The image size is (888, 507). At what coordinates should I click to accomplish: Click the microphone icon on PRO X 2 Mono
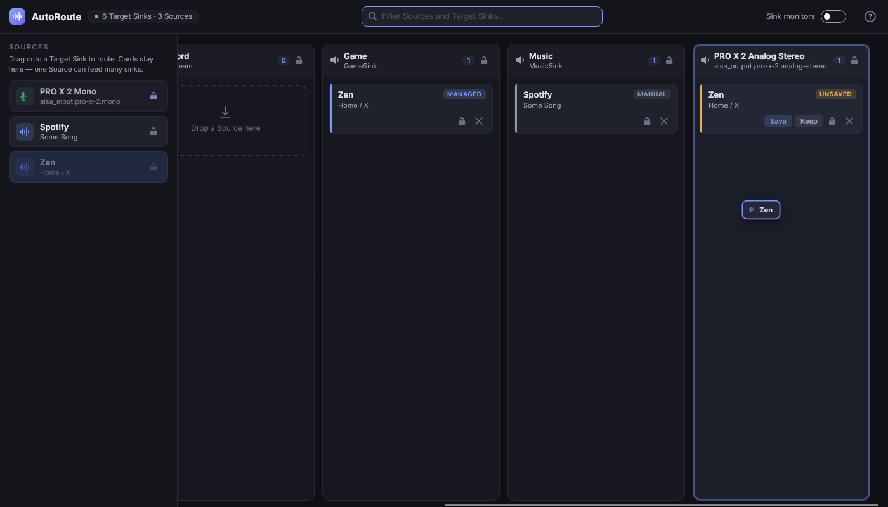point(25,96)
